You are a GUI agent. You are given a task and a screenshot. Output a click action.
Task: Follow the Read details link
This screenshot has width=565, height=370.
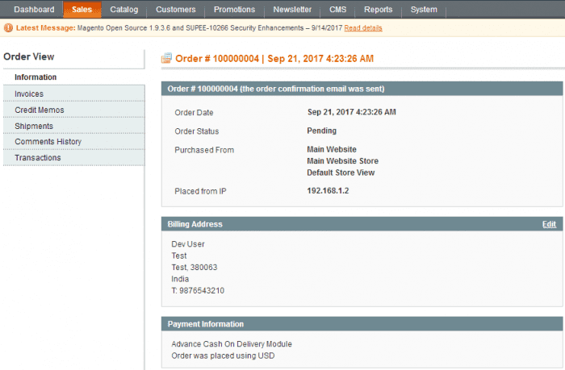click(363, 28)
